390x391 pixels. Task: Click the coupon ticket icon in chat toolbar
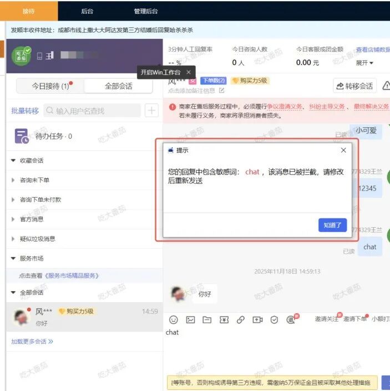224,320
